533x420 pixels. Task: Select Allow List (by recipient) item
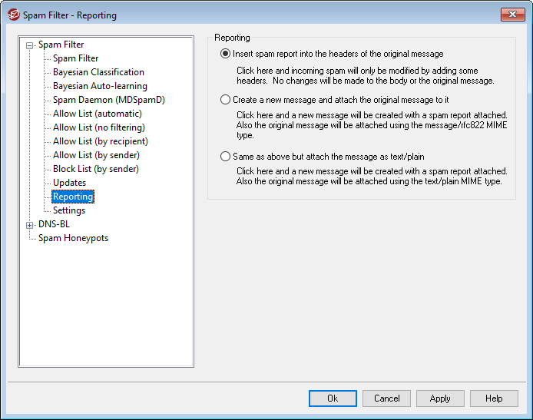[x=100, y=141]
